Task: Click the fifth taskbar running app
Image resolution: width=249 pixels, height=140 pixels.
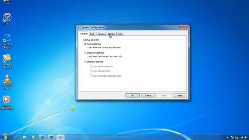Action: pos(52,137)
